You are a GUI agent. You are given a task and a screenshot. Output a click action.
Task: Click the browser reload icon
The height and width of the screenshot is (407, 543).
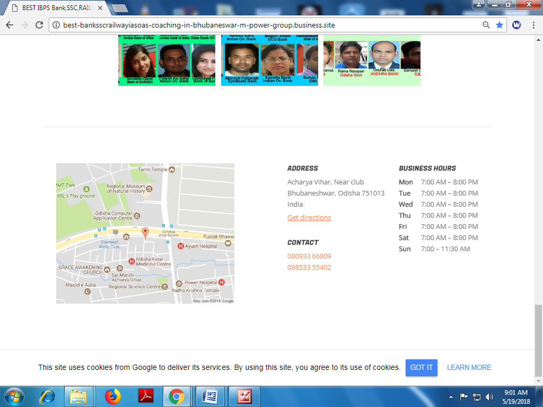[39, 25]
